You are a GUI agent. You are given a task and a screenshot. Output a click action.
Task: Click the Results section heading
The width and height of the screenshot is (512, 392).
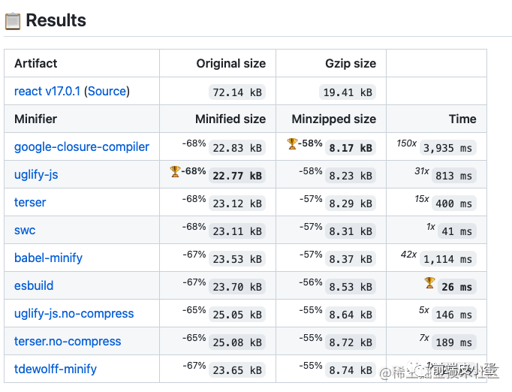tap(56, 20)
